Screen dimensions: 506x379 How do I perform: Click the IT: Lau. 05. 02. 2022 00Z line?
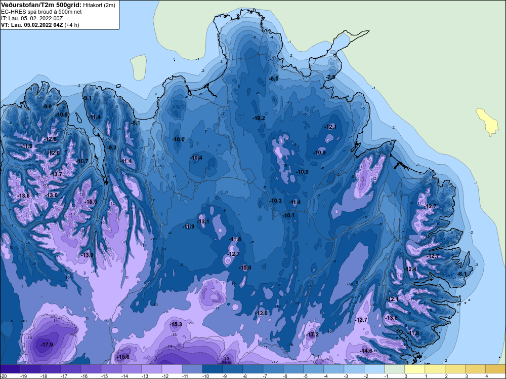(x=31, y=18)
